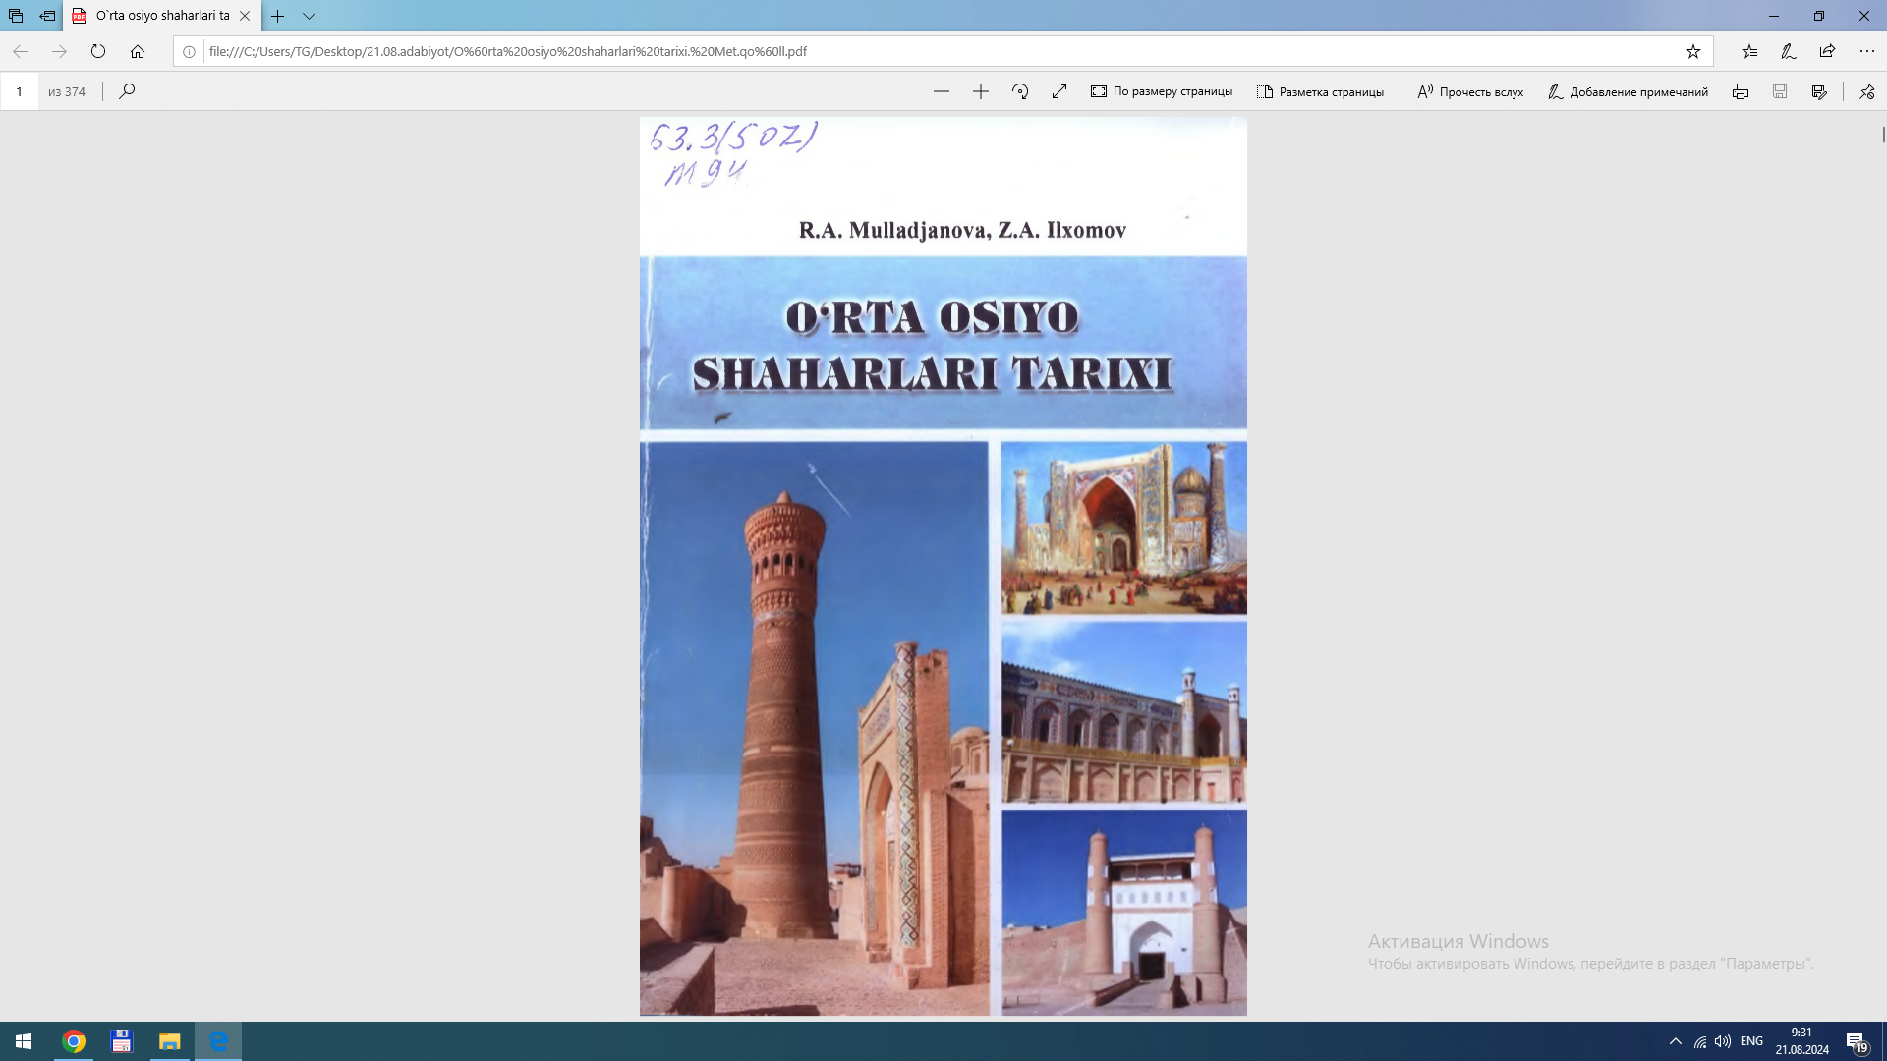Toggle Разметка страницы view
This screenshot has width=1887, height=1061.
click(1320, 90)
